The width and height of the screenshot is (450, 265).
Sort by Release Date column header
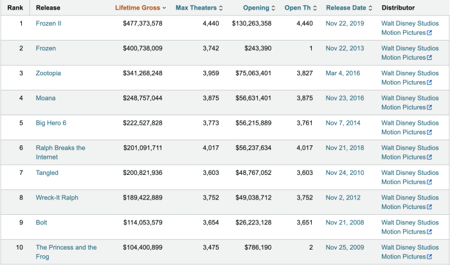click(x=349, y=8)
